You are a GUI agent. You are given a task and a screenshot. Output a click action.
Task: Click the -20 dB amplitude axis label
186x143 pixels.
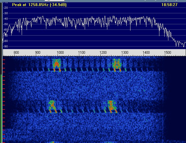pos(5,8)
